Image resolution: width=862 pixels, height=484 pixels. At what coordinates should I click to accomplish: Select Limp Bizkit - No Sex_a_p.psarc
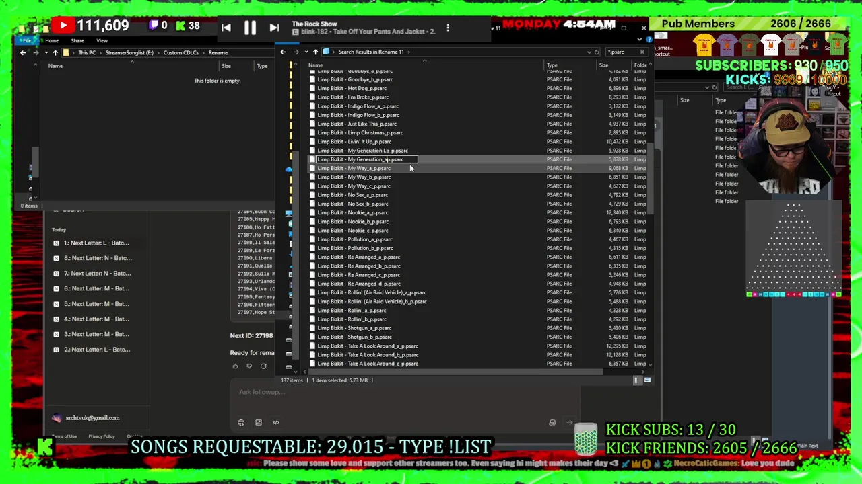click(352, 195)
